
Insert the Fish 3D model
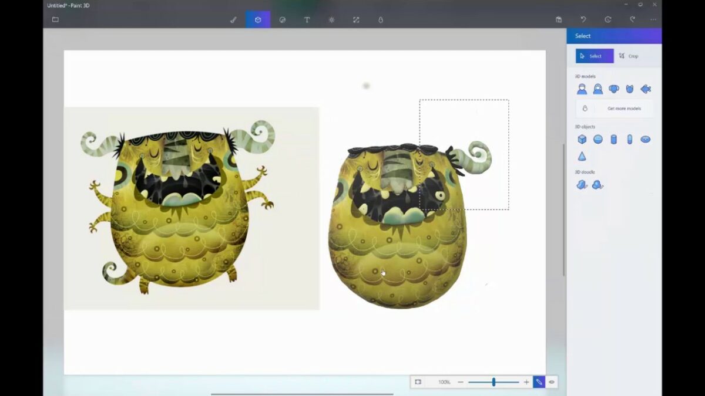(646, 89)
